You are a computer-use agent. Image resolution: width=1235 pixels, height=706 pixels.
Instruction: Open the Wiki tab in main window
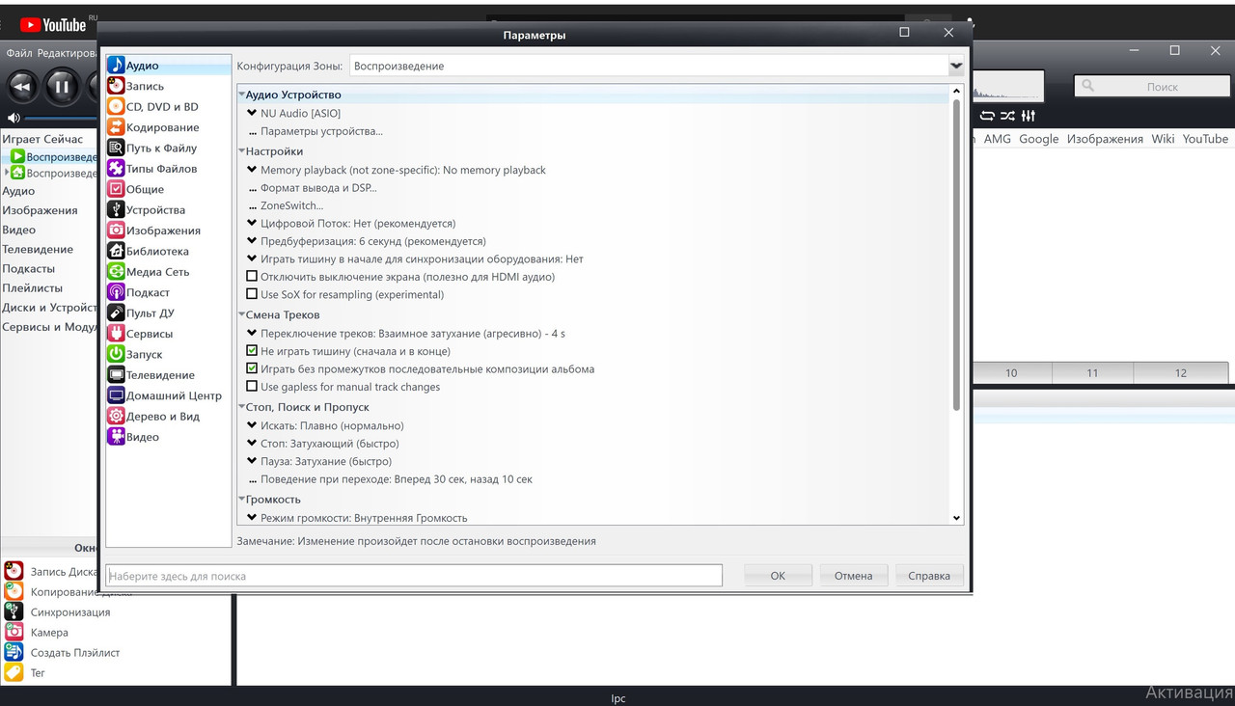pyautogui.click(x=1163, y=139)
